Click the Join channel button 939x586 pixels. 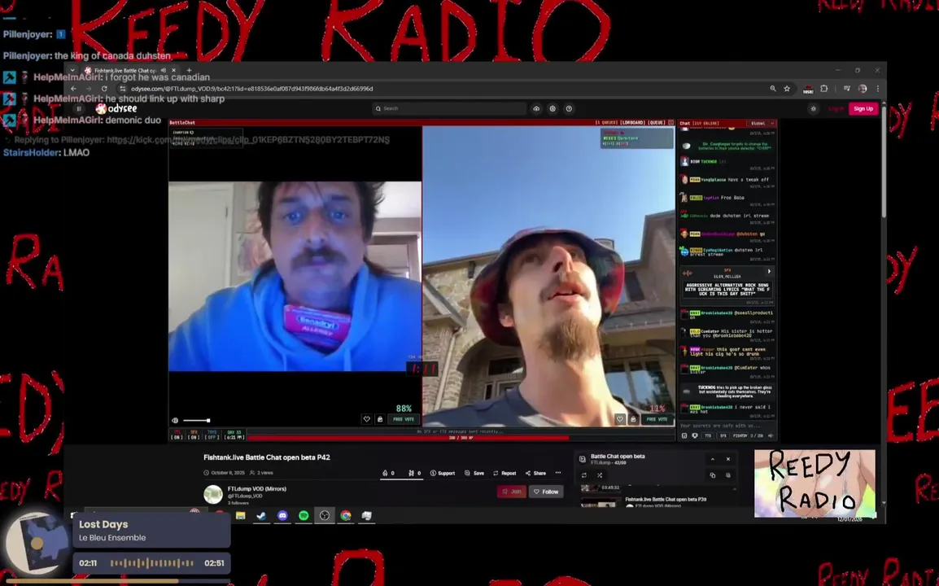pyautogui.click(x=512, y=492)
